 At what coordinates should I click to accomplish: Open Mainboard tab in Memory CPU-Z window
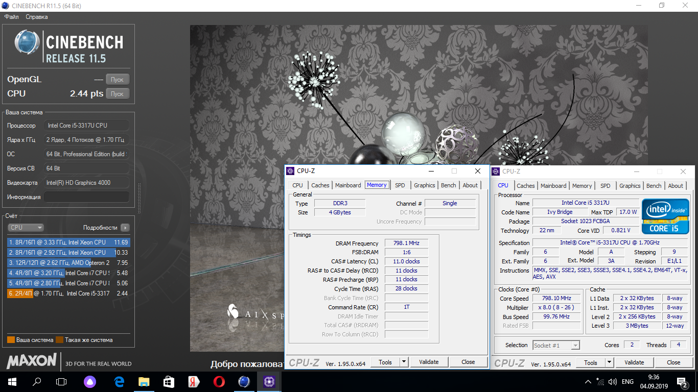pyautogui.click(x=348, y=185)
